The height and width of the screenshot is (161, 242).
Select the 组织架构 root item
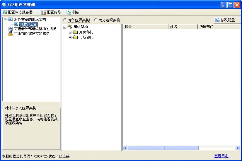pyautogui.click(x=81, y=27)
